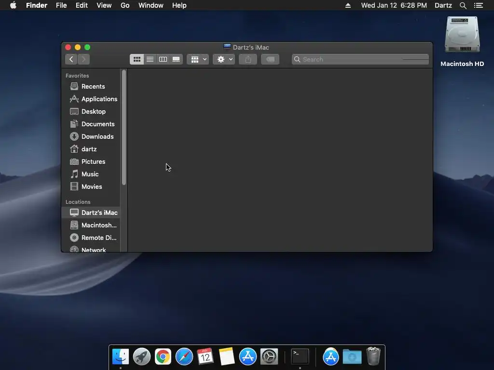Viewport: 494px width, 370px height.
Task: Open Notification Center list icon
Action: click(478, 5)
